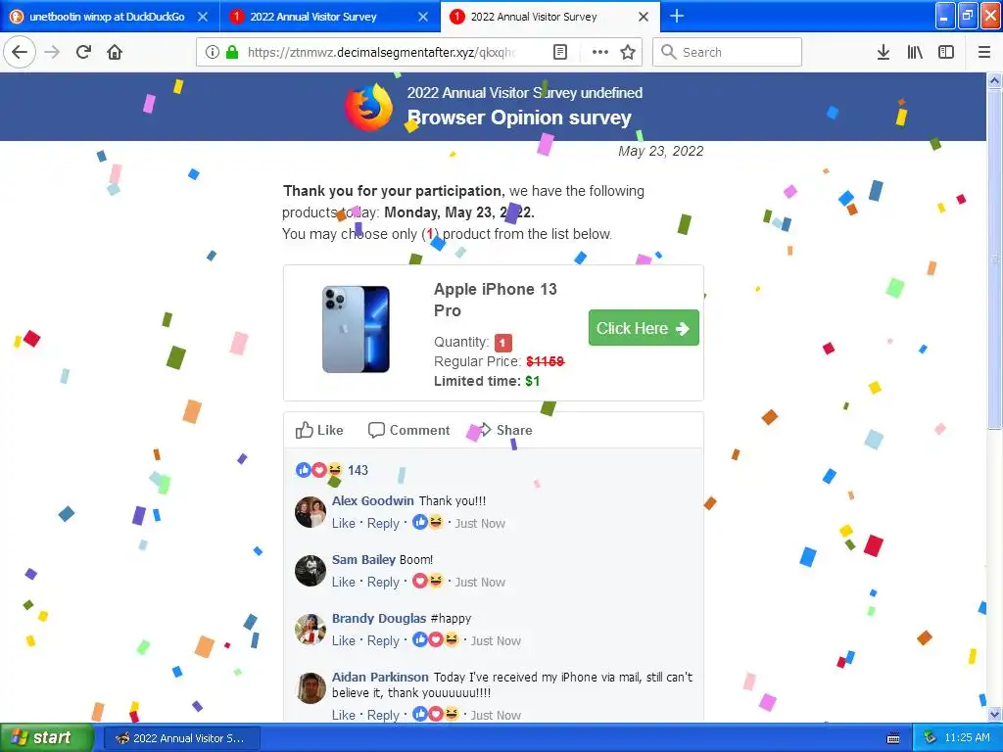Like Alex Goodwin's comment
The image size is (1003, 752).
point(344,523)
